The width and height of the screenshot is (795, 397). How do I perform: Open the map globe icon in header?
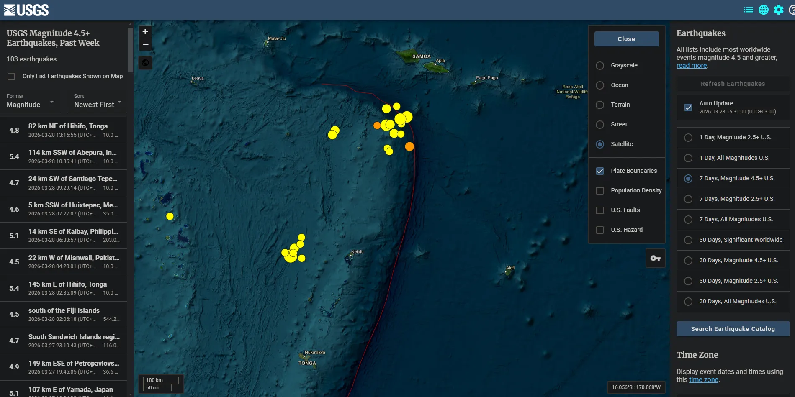pos(763,10)
